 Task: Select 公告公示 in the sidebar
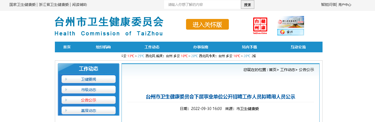pyautogui.click(x=89, y=100)
